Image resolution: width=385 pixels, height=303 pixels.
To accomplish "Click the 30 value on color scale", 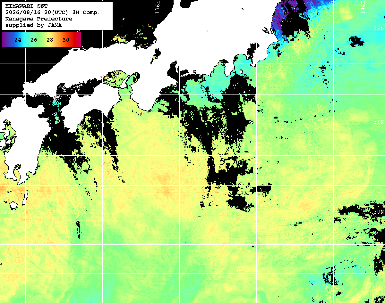I will [66, 40].
